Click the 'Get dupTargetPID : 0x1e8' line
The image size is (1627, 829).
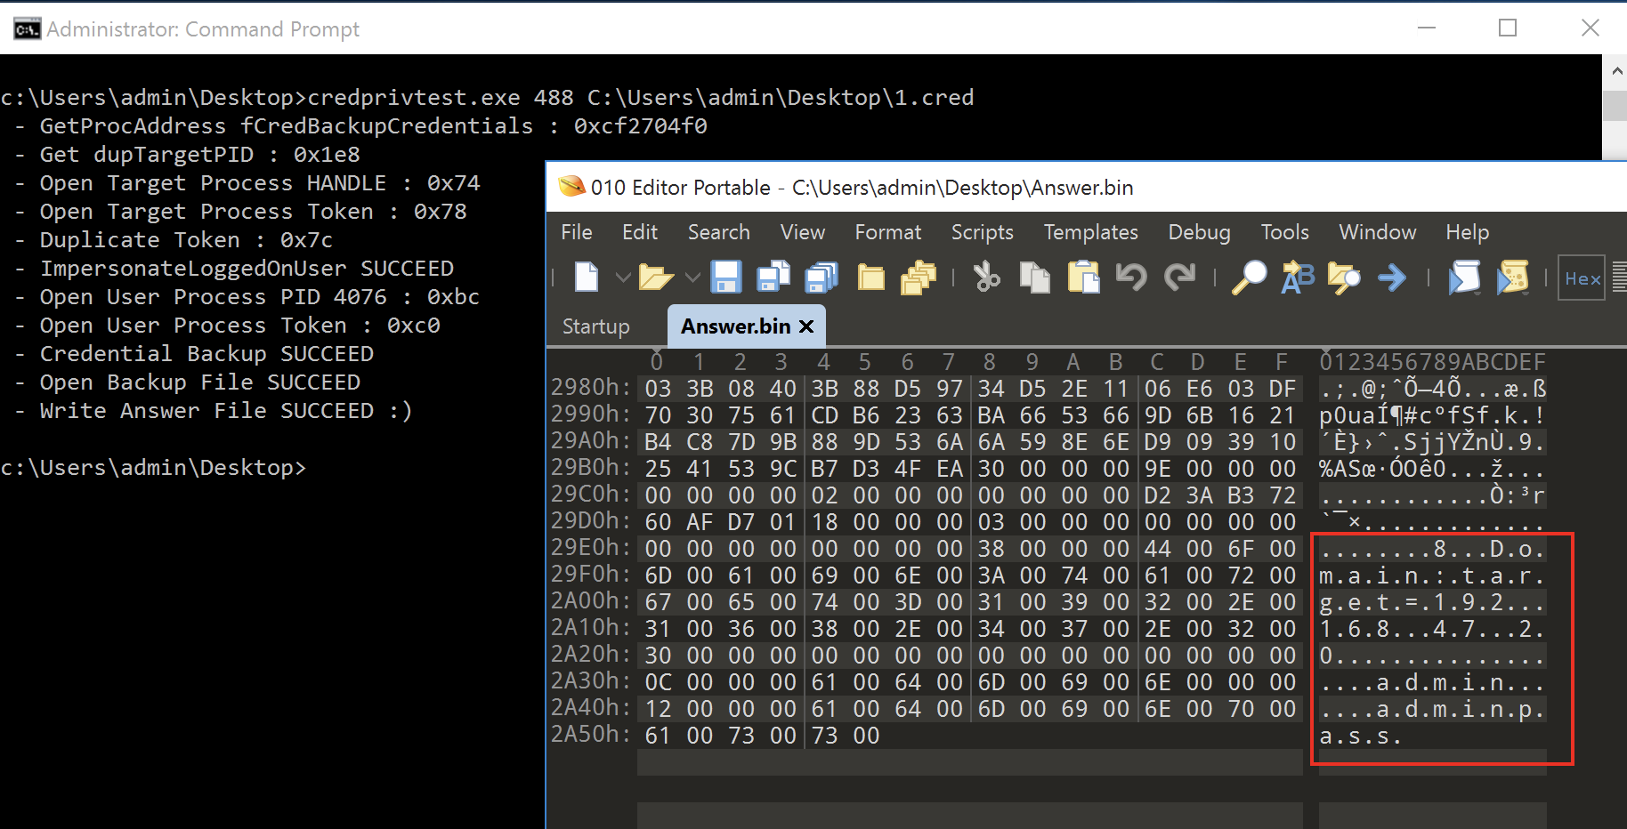pos(187,155)
